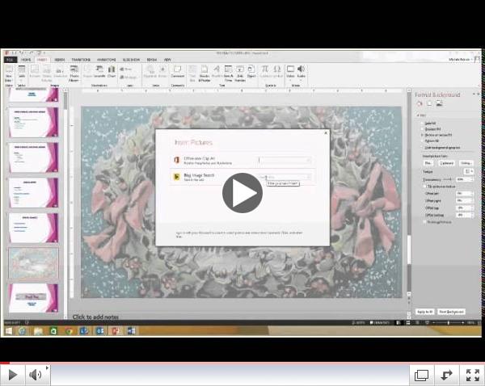Click Reset Background button
Screen dimensions: 485x386
(452, 312)
